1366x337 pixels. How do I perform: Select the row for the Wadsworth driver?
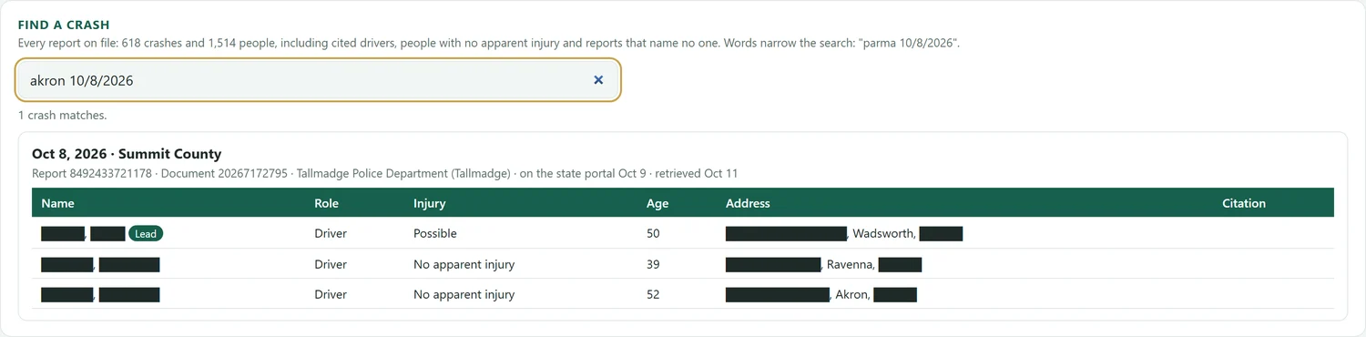(683, 233)
